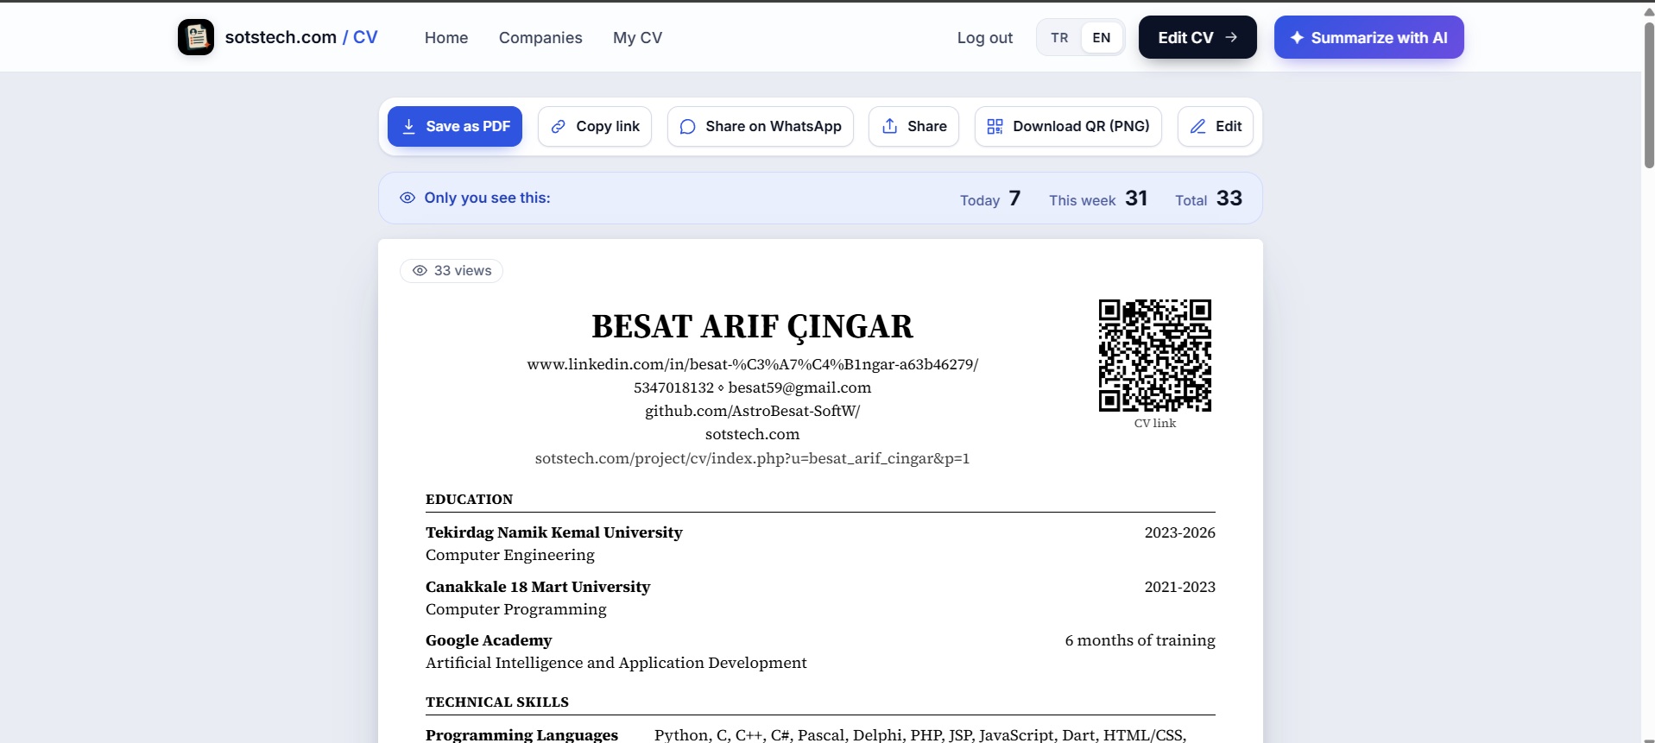The image size is (1655, 743).
Task: Click the vertical scrollbar thumb
Action: (1649, 95)
